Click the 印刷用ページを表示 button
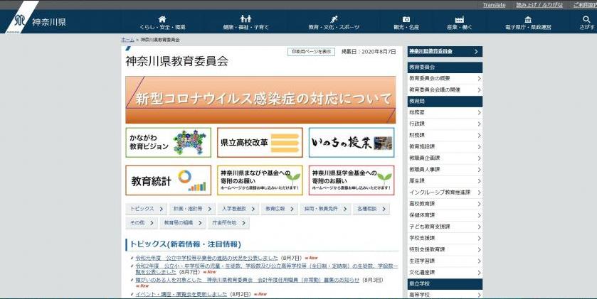The image size is (597, 299). coord(310,52)
